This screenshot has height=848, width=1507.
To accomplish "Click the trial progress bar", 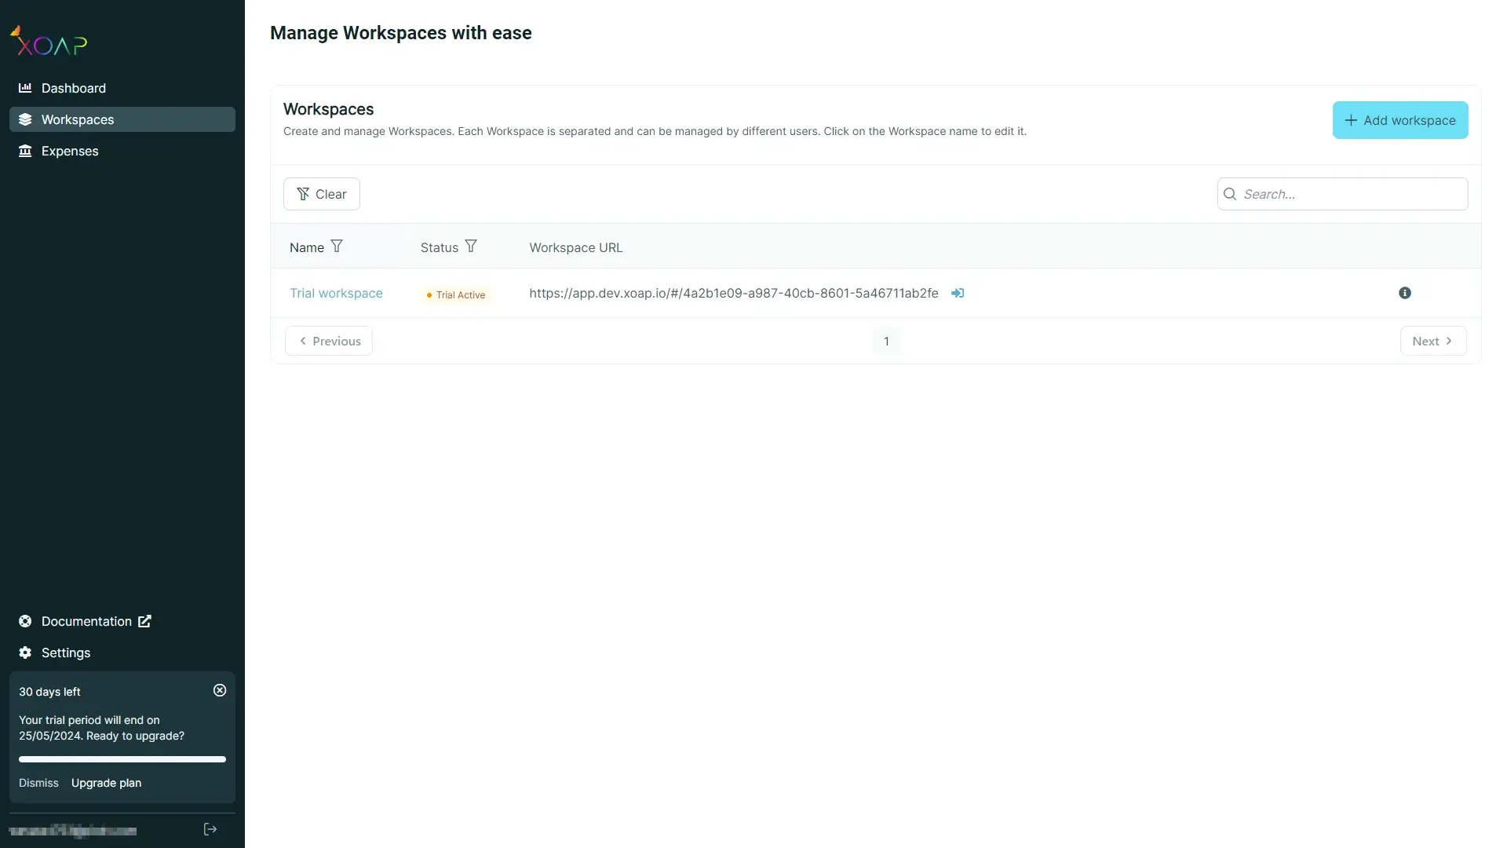I will click(122, 759).
